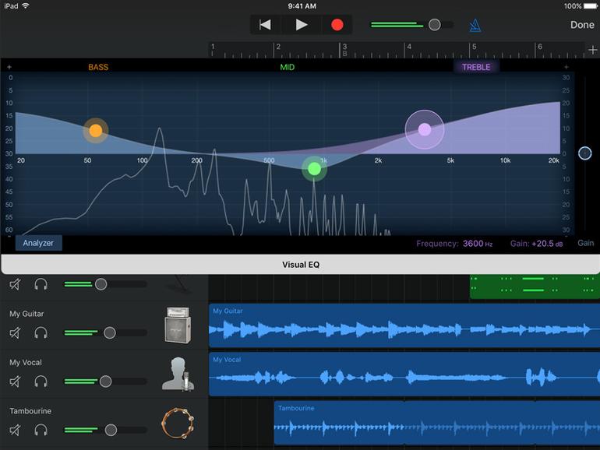Image resolution: width=600 pixels, height=450 pixels.
Task: Open the My Guitar amp instrument icon
Action: coord(178,325)
